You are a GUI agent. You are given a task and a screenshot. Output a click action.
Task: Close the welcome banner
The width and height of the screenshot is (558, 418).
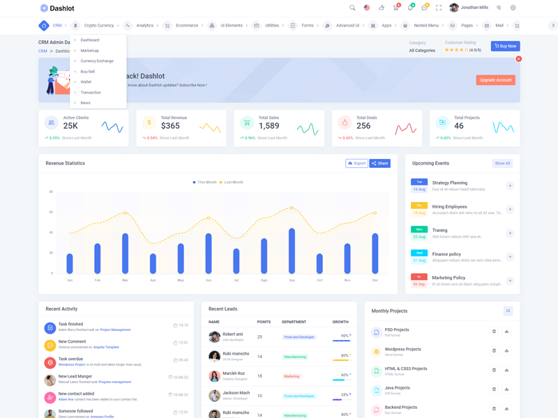pyautogui.click(x=518, y=59)
